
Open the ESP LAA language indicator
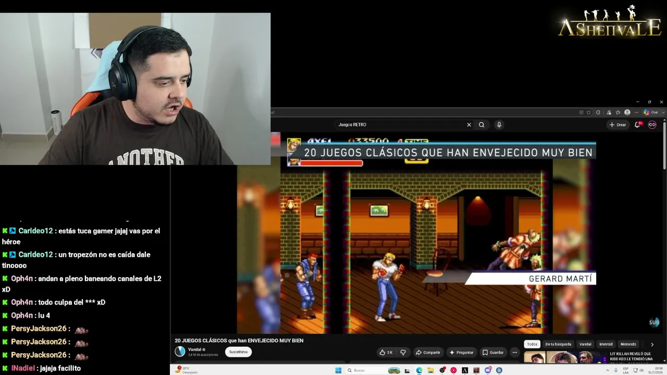626,370
